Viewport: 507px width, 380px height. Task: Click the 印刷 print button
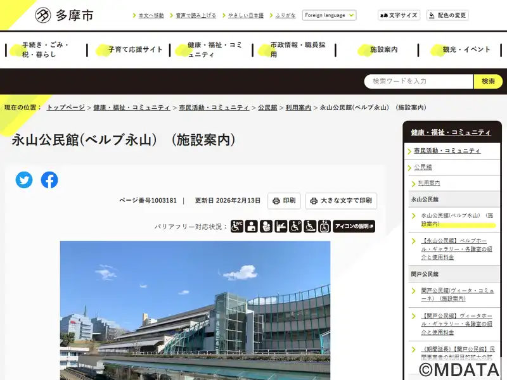(284, 201)
